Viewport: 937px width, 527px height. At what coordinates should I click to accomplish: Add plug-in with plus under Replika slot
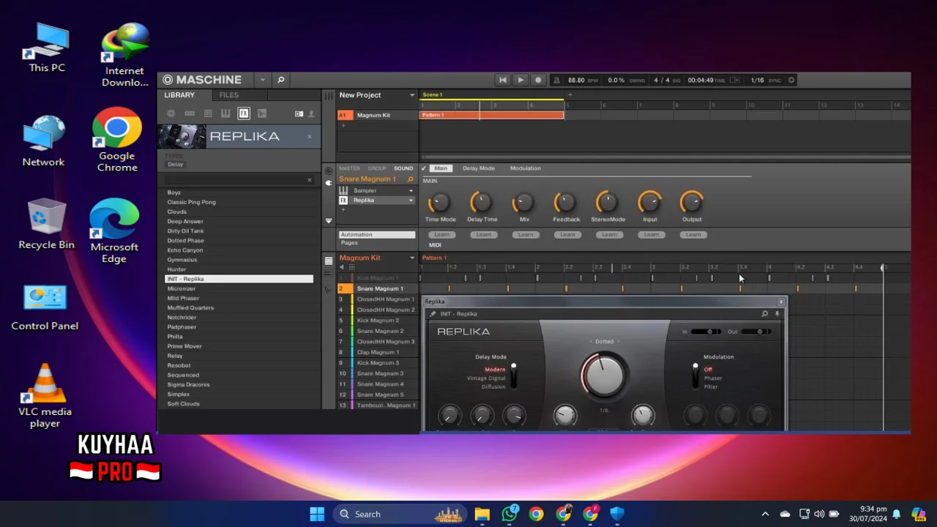coord(343,210)
